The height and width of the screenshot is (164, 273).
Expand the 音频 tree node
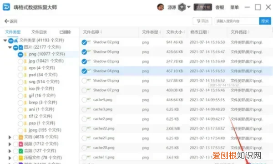click(x=10, y=151)
